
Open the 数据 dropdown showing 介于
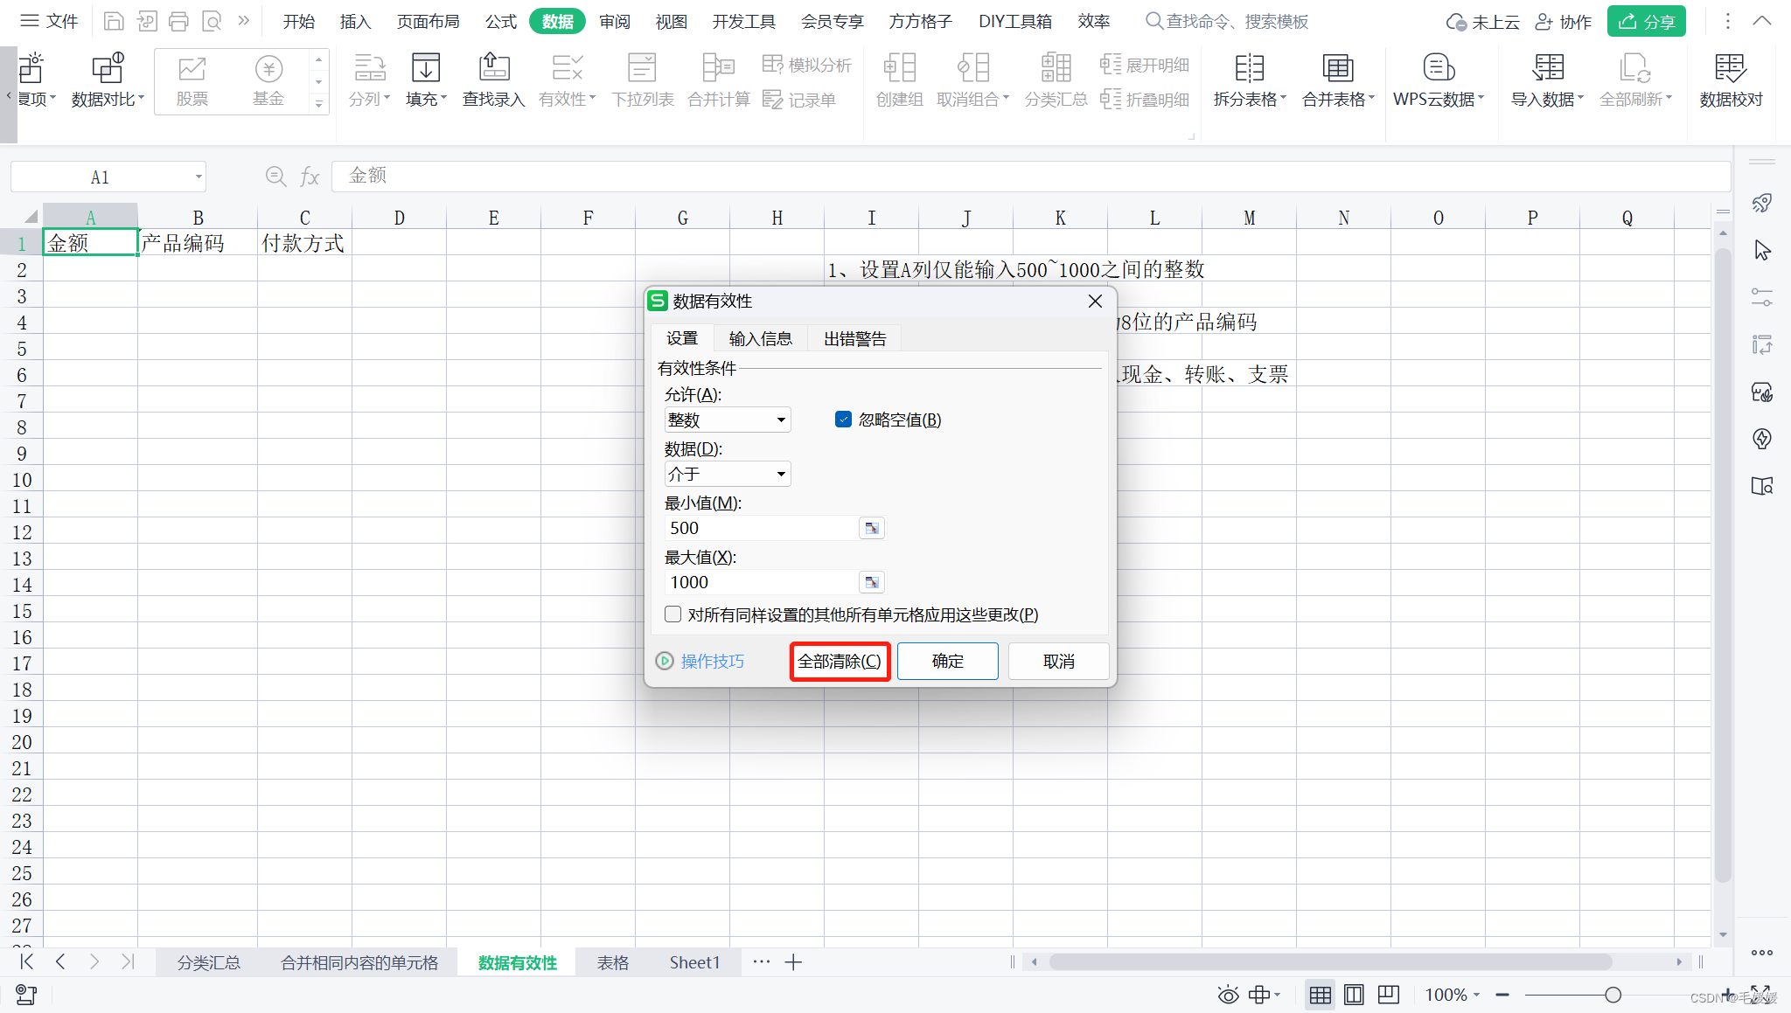[781, 475]
